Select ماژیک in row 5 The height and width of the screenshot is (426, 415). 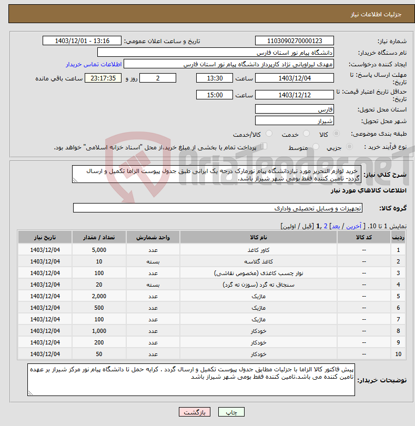pyautogui.click(x=258, y=296)
